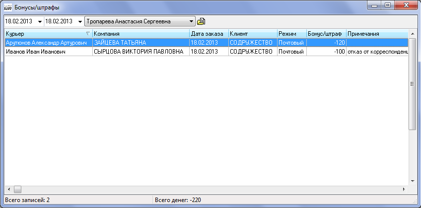This screenshot has height=208, width=421.
Task: Click the Режим column header
Action: (292, 34)
